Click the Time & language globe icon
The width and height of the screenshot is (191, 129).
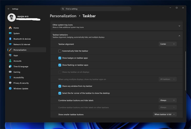pyautogui.click(x=10, y=66)
